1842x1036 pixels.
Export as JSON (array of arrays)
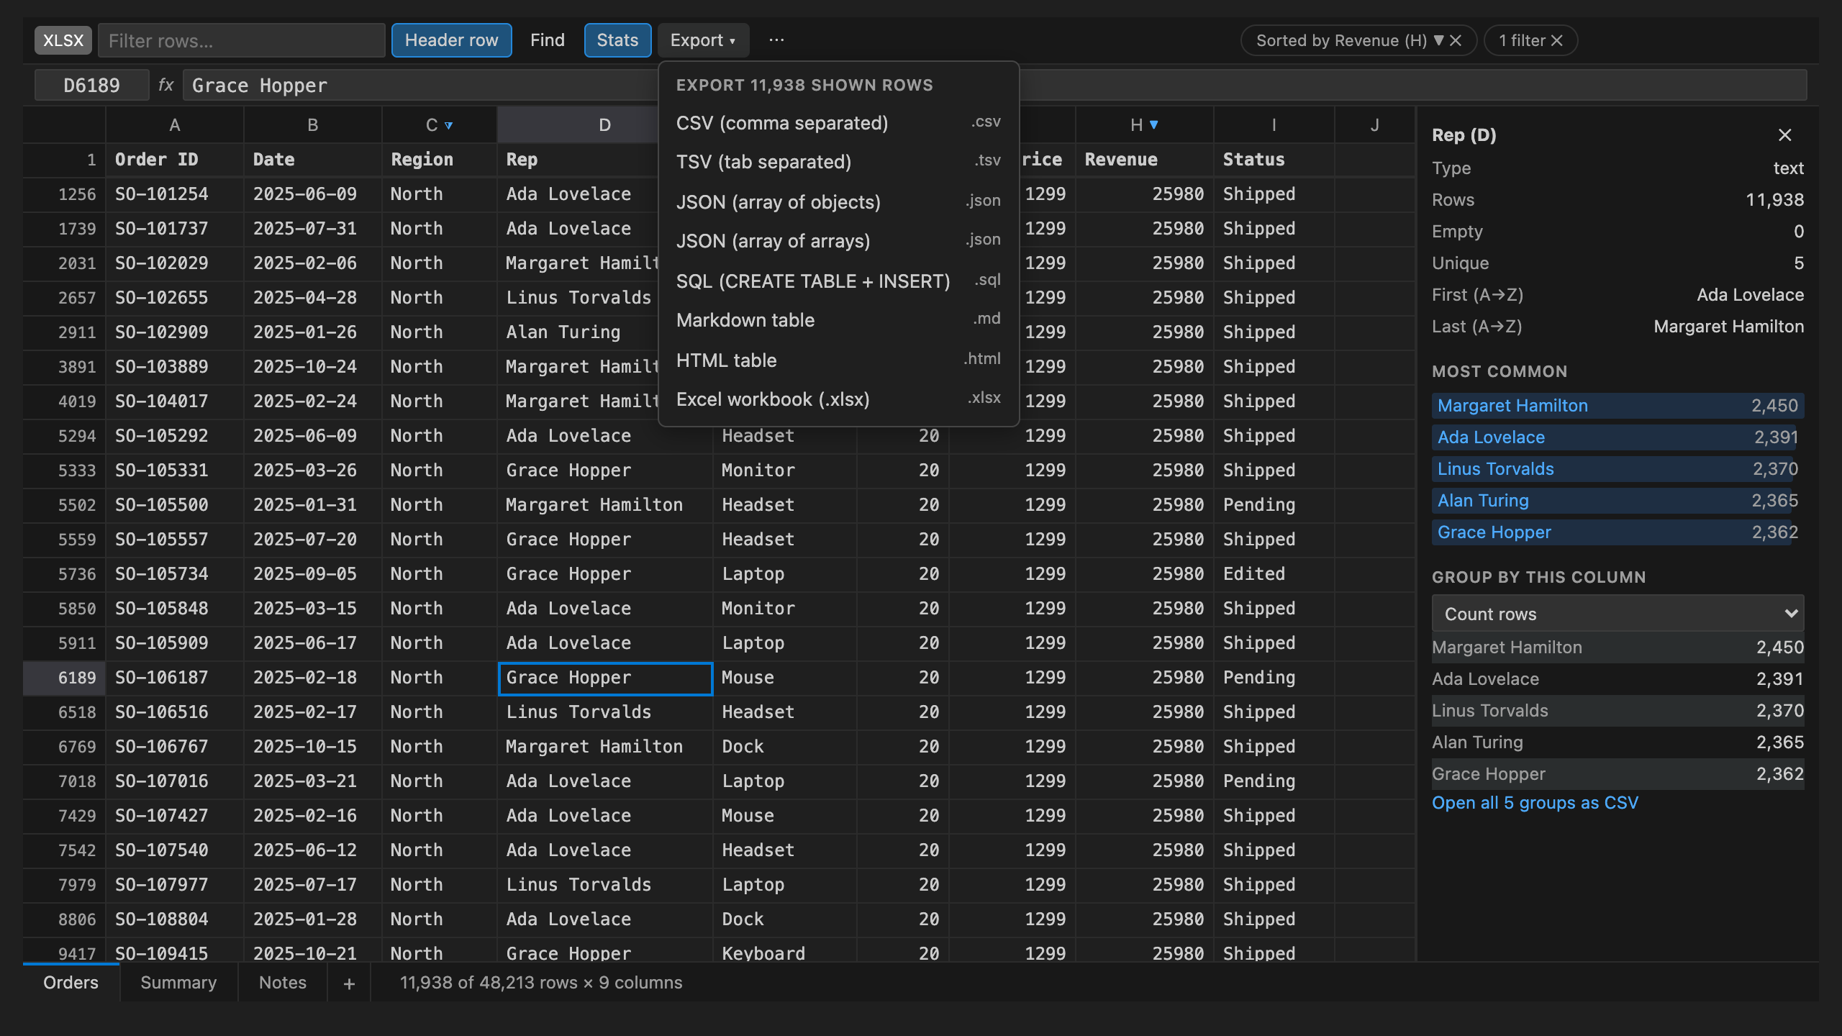point(838,241)
